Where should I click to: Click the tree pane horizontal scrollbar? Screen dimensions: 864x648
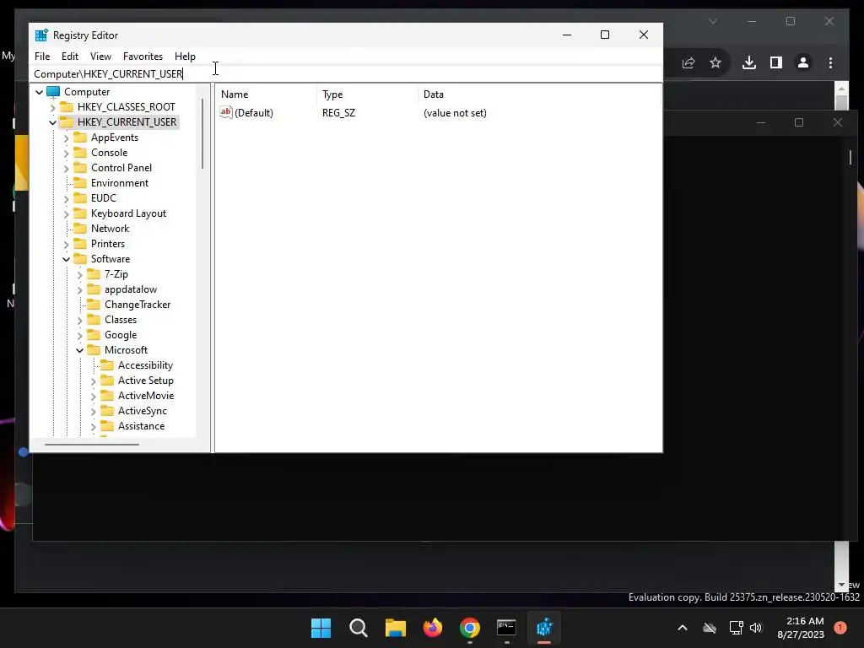coord(92,444)
